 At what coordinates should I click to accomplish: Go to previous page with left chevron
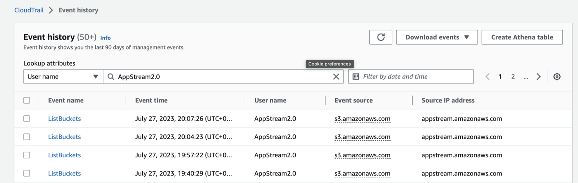click(488, 77)
